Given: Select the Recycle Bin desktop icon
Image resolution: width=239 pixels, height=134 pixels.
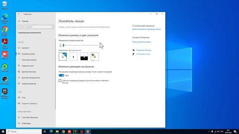Looking at the screenshot, I should pos(4,5).
